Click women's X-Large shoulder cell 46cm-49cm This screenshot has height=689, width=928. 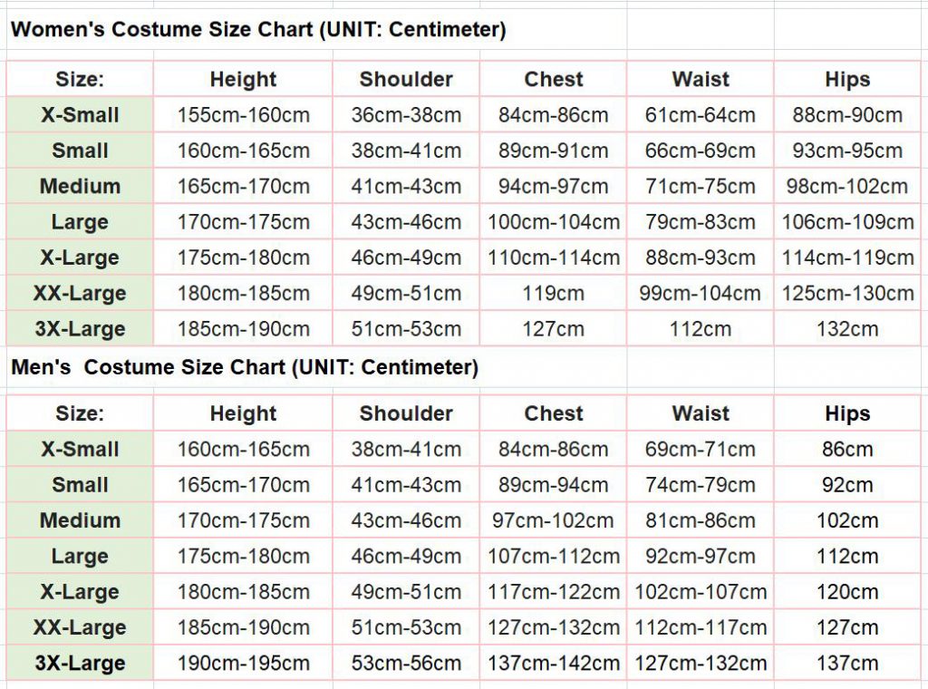click(406, 257)
